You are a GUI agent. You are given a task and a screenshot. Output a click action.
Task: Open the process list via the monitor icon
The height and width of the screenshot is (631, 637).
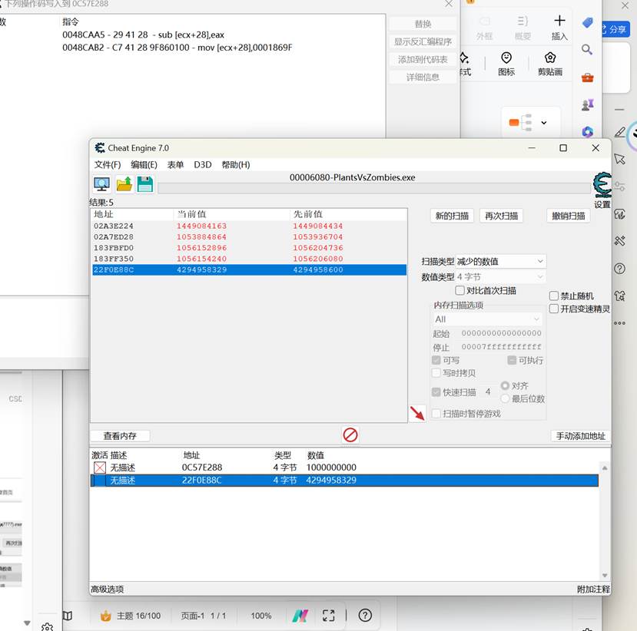pyautogui.click(x=101, y=184)
